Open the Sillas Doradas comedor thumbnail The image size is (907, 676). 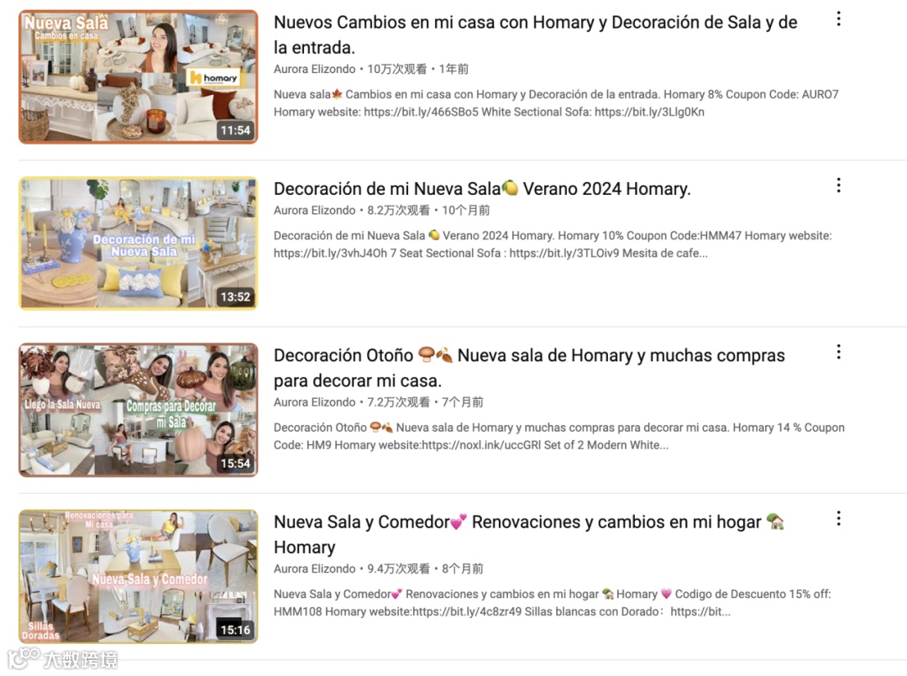(x=139, y=576)
